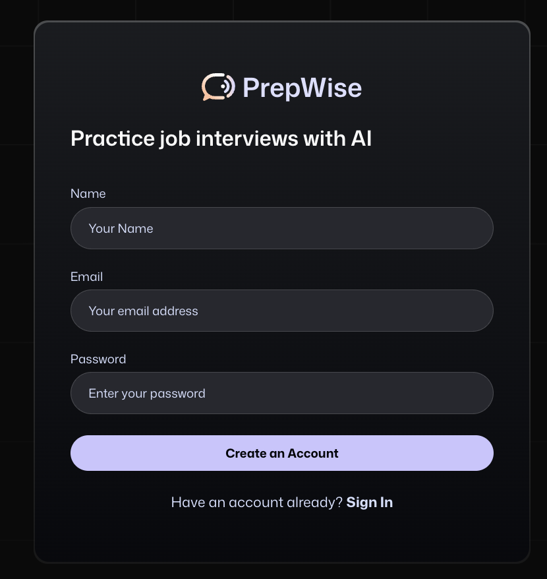Click the word Account on the lavender button
The height and width of the screenshot is (579, 547).
coord(313,453)
